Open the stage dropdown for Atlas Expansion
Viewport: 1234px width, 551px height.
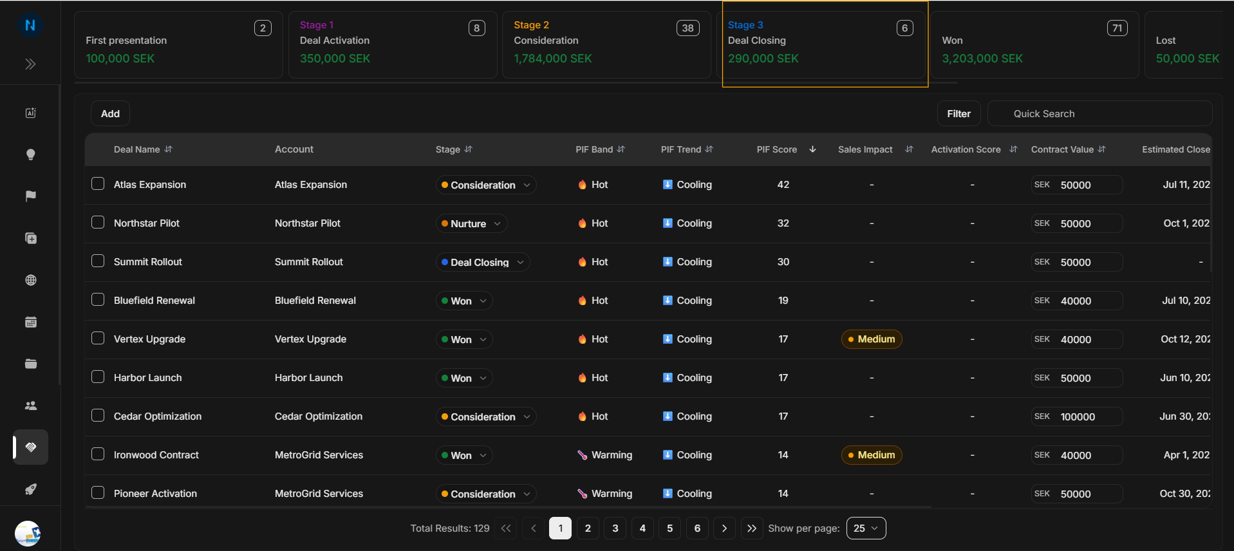tap(486, 185)
